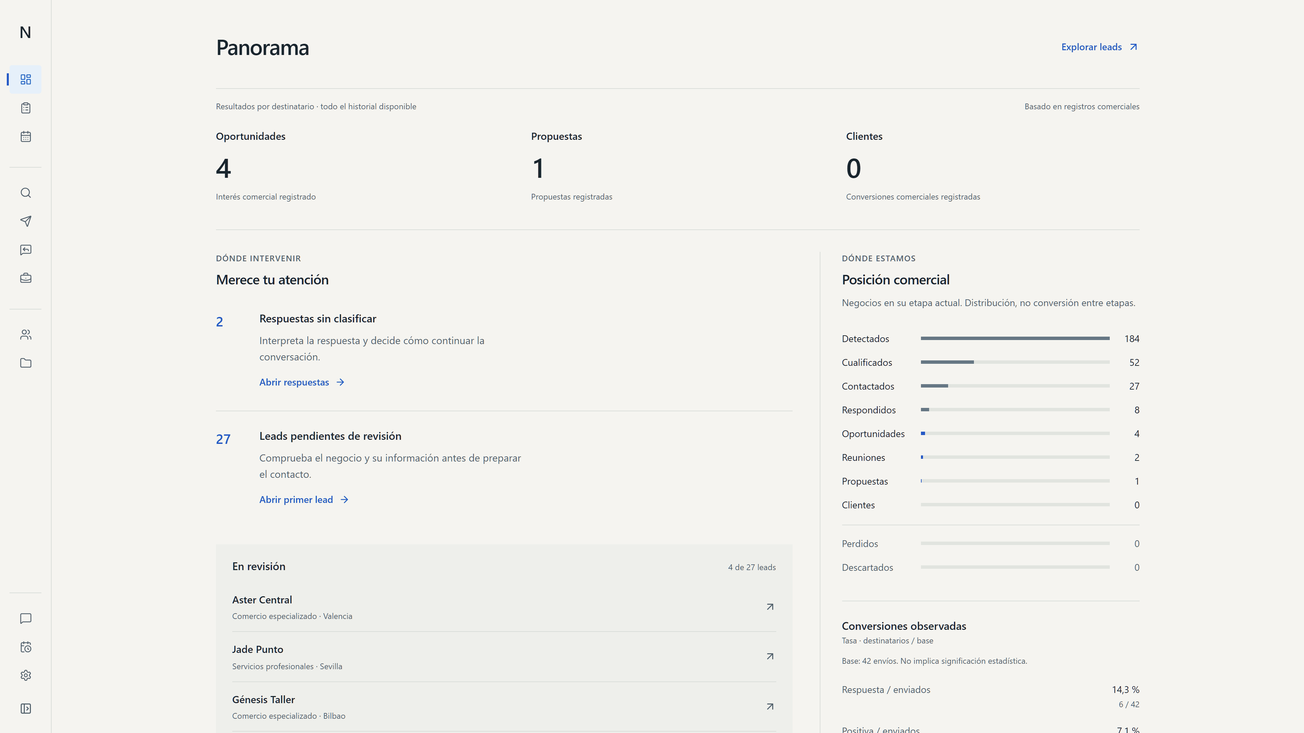Open Aster Central with its arrow icon

pos(770,606)
